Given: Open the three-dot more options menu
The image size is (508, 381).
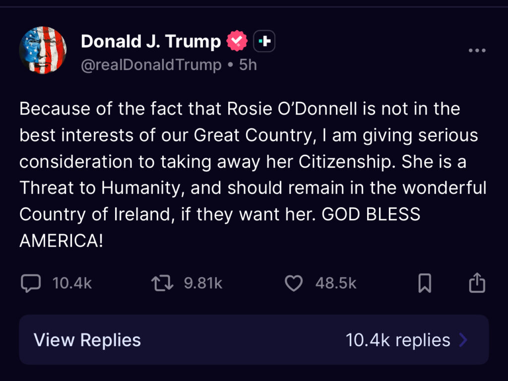Looking at the screenshot, I should point(477,51).
